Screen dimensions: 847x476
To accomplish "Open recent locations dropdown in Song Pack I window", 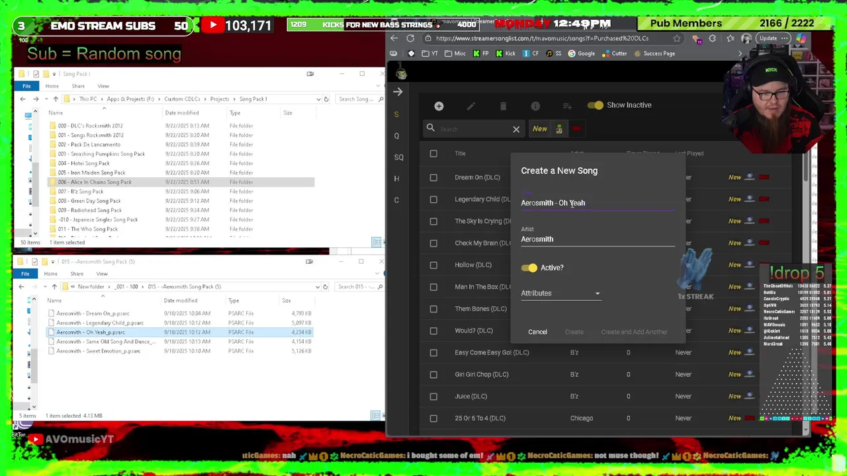I will pyautogui.click(x=46, y=99).
